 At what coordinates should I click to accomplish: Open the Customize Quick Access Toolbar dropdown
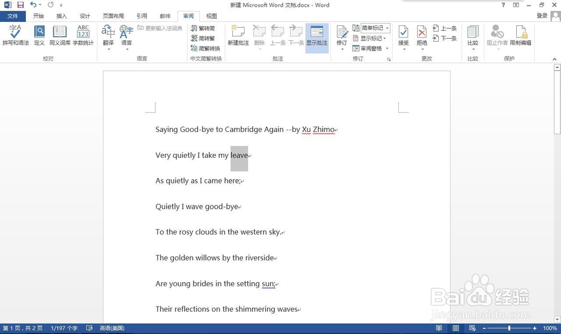coord(61,5)
